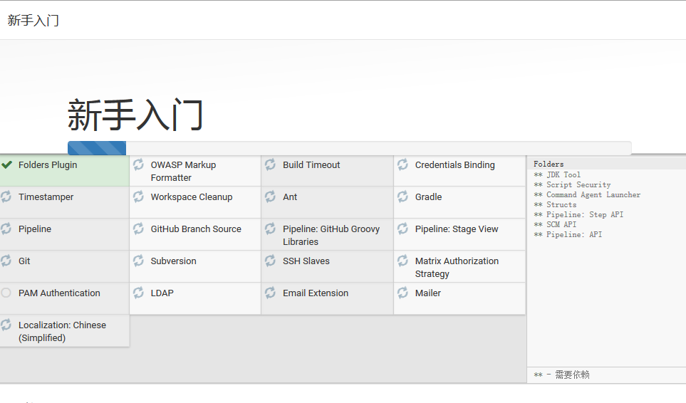This screenshot has width=686, height=403.
Task: Click the Matrix Authorization Strategy label
Action: pos(457,267)
